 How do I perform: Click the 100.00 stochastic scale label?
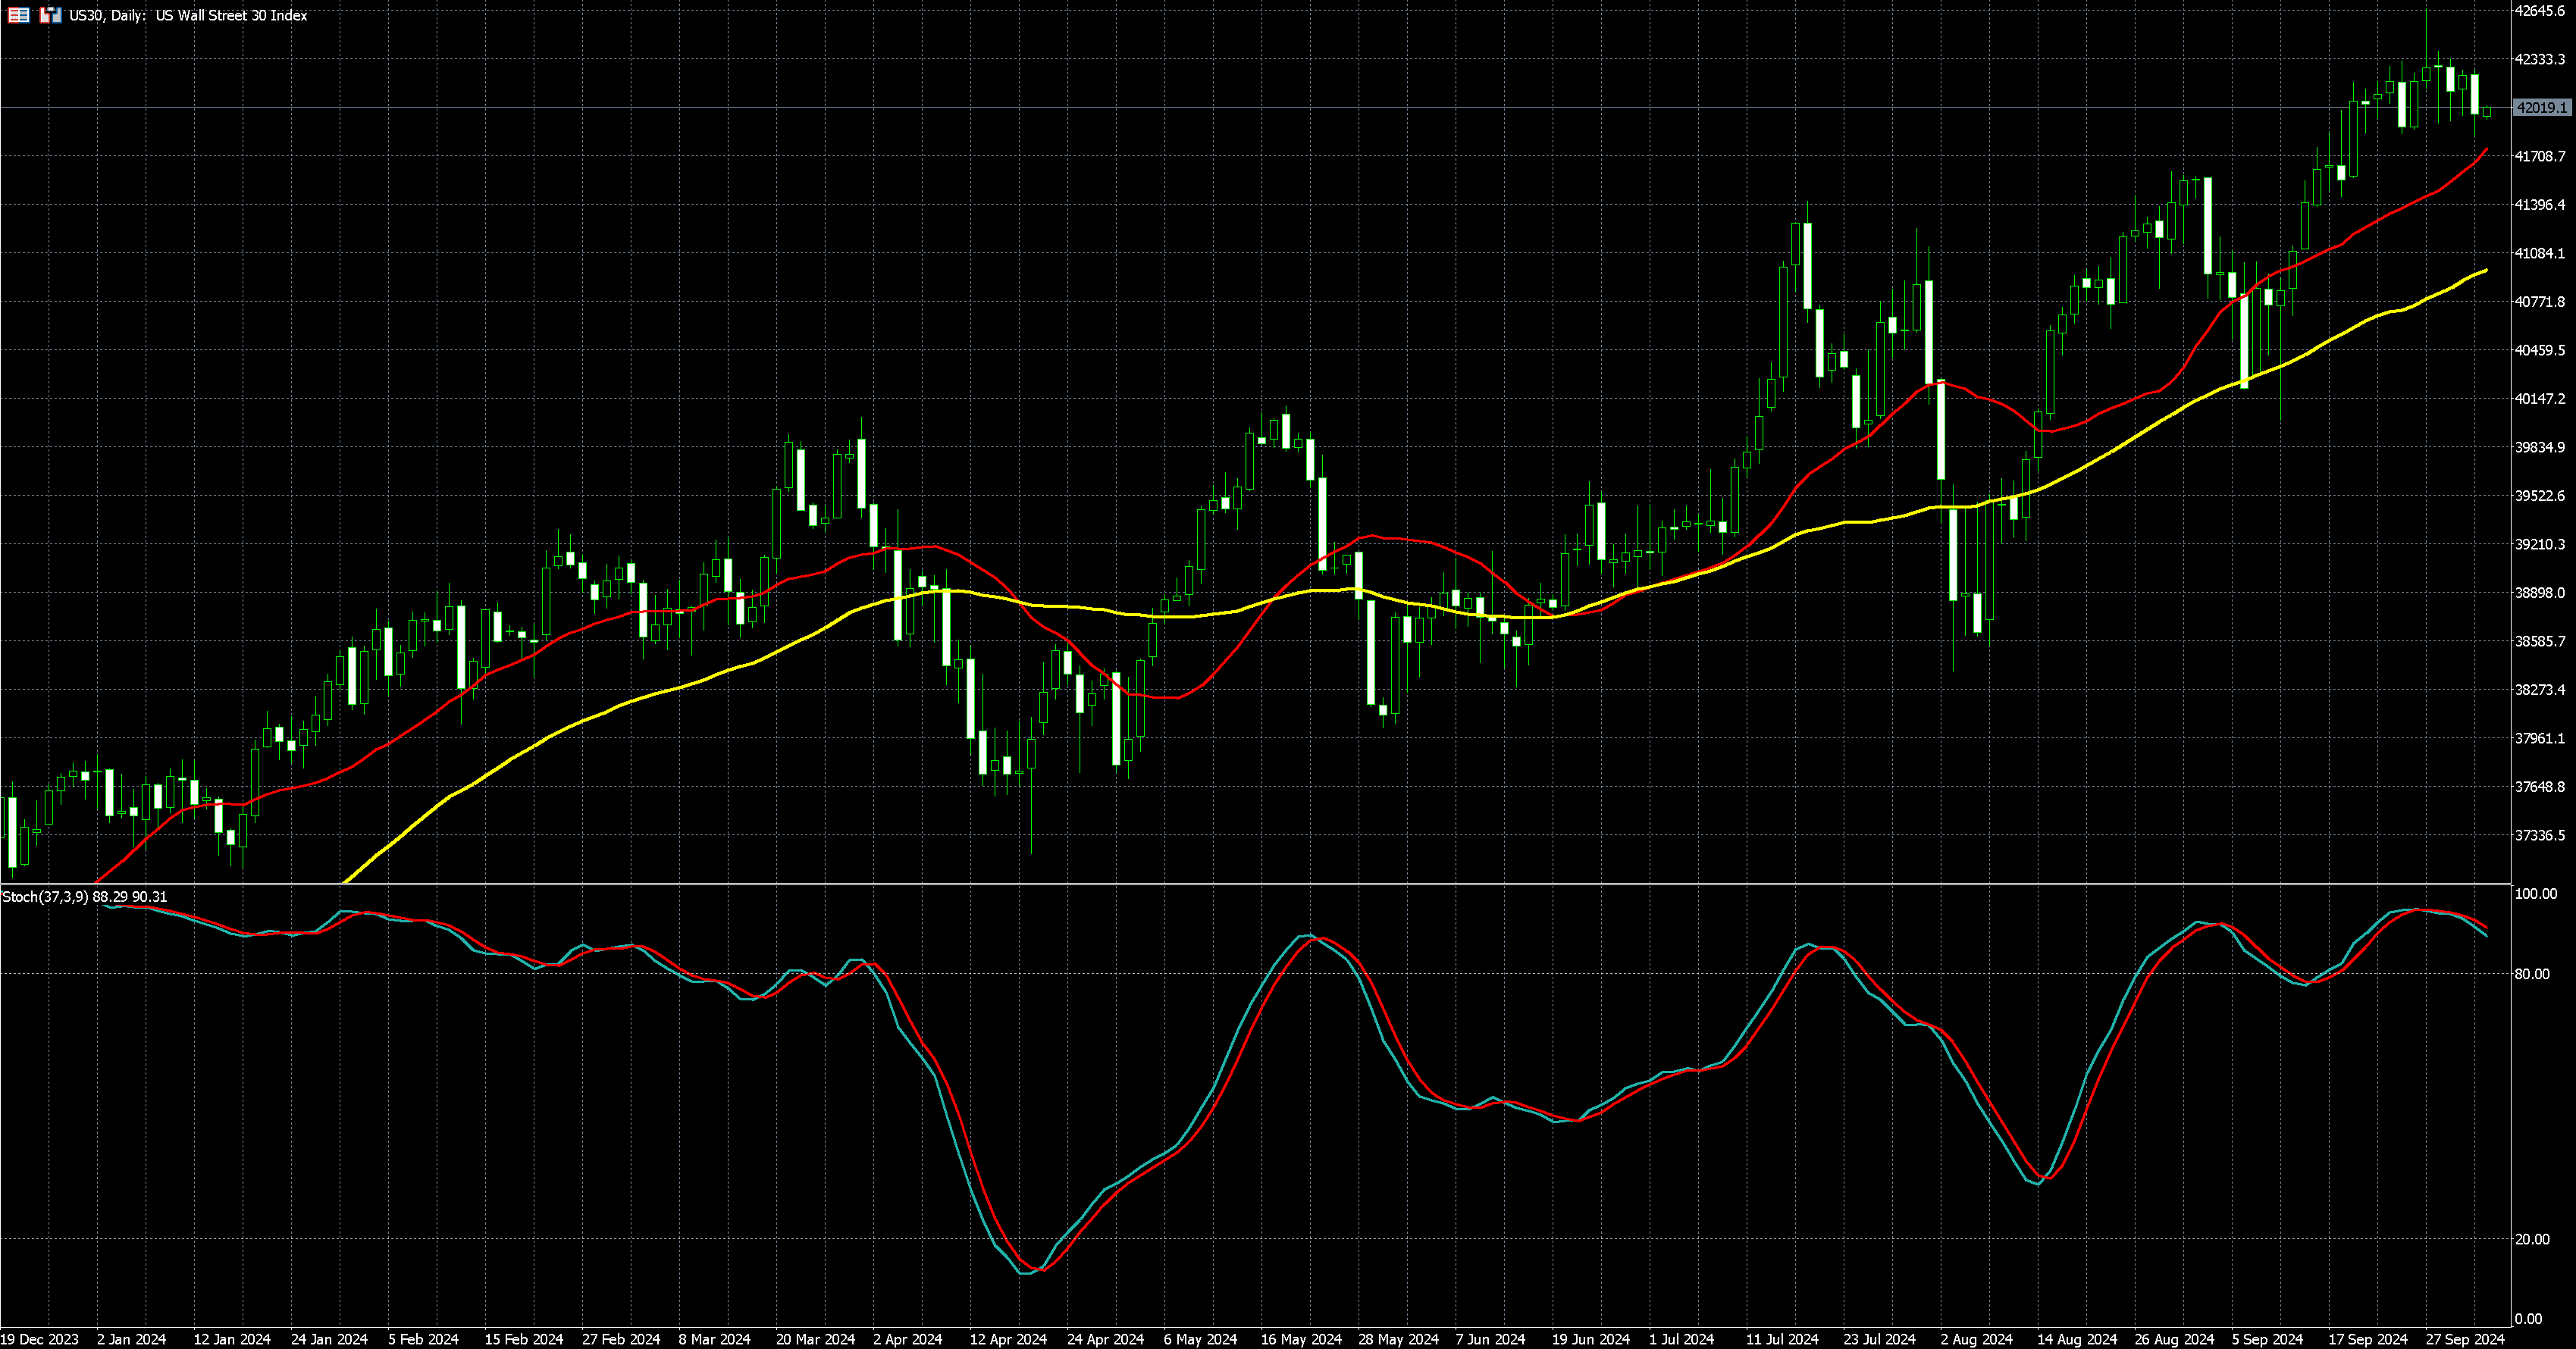coord(2535,894)
